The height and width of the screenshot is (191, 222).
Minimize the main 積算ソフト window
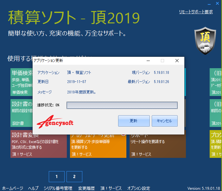tap(209, 4)
